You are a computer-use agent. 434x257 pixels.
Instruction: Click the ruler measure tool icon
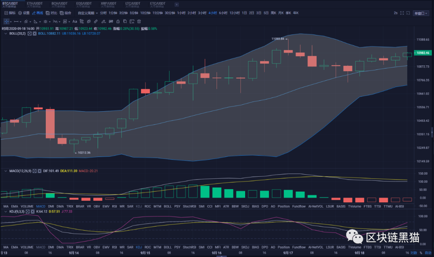coord(96,22)
